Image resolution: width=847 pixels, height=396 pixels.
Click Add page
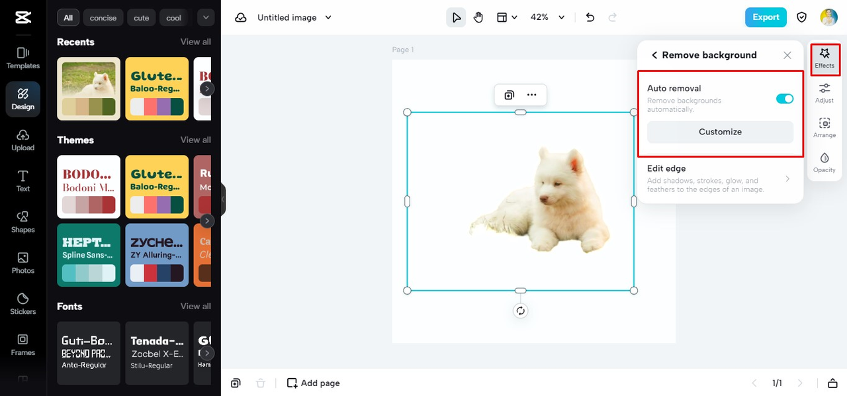click(314, 383)
